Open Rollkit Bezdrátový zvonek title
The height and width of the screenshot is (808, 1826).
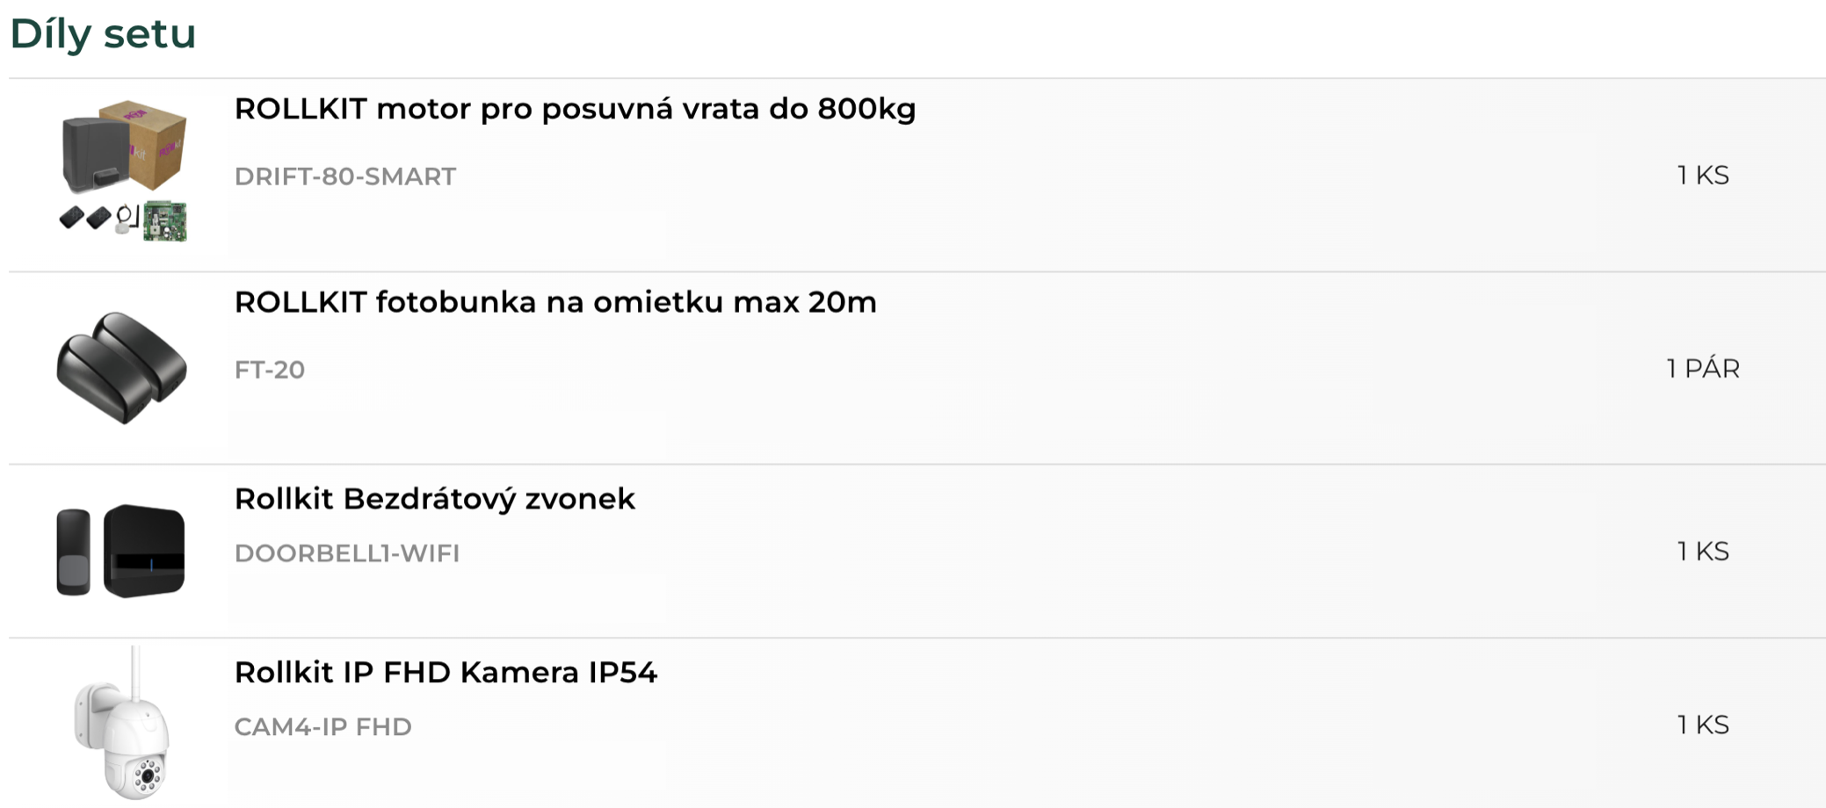coord(434,499)
